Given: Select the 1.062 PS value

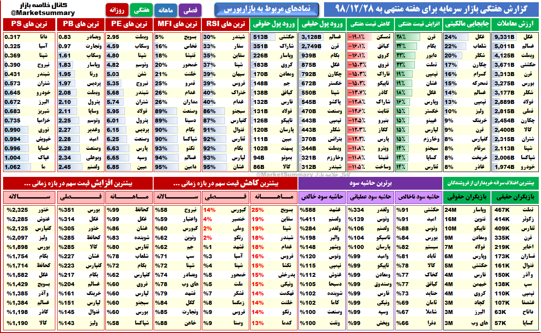Looking at the screenshot, I should (12, 167).
